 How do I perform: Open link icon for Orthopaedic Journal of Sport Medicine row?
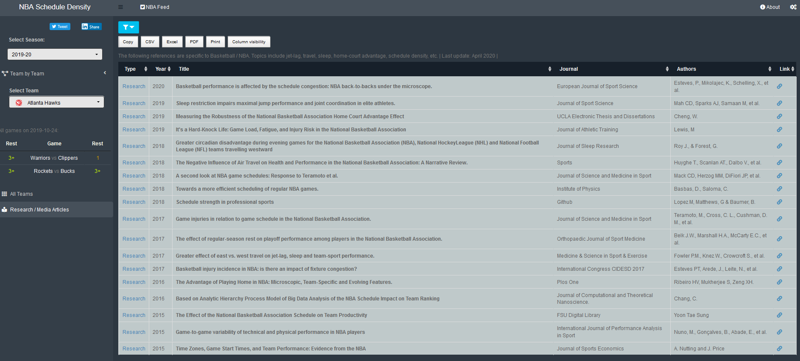coord(779,239)
